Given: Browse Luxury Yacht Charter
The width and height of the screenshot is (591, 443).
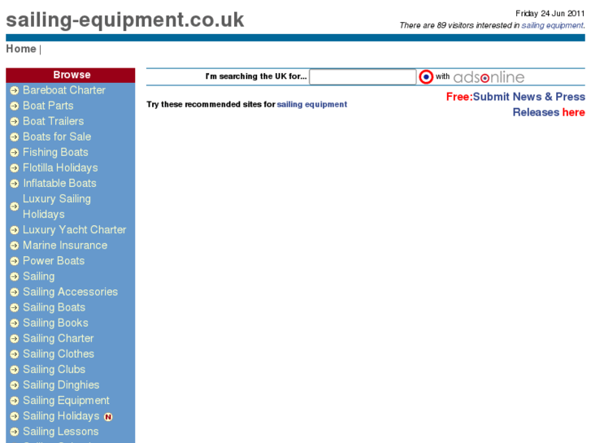Looking at the screenshot, I should 75,229.
